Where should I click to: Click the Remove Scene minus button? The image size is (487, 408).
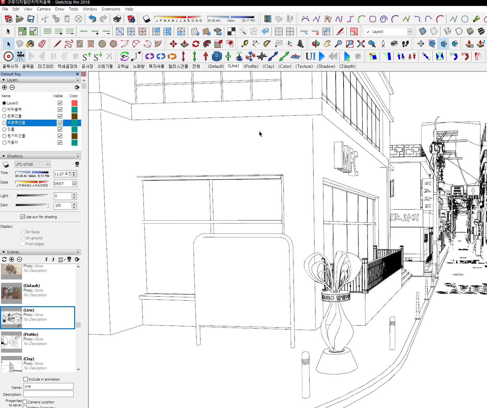[19, 259]
